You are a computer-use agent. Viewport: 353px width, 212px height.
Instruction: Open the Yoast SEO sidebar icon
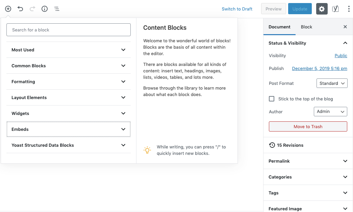[x=335, y=9]
